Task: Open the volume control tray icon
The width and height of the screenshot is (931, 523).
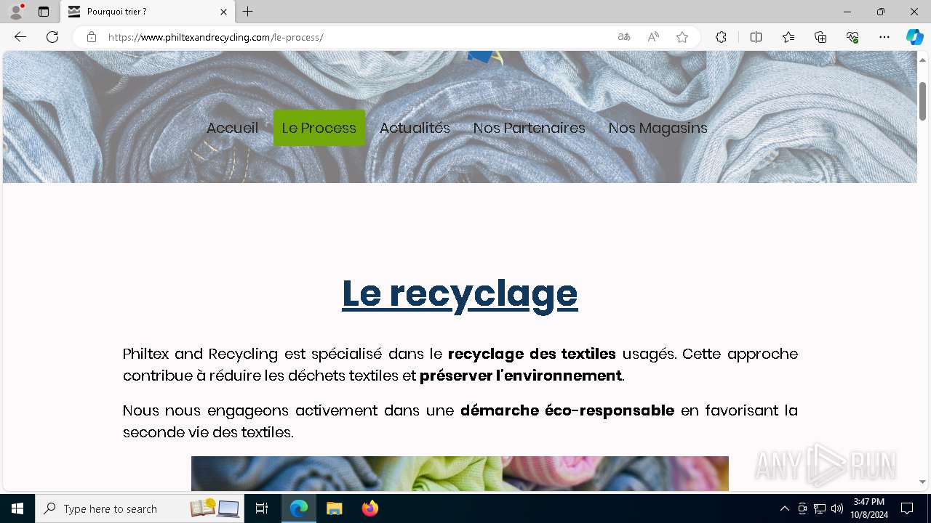Action: click(836, 508)
